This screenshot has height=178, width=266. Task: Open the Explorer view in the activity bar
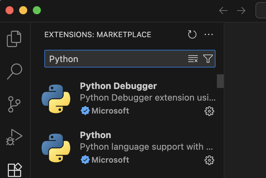[x=14, y=39]
